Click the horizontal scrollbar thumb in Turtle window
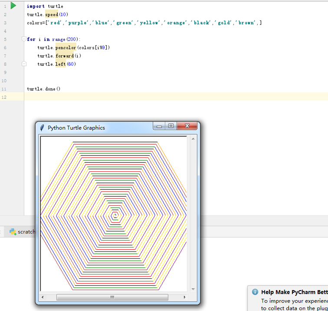 coord(112,297)
